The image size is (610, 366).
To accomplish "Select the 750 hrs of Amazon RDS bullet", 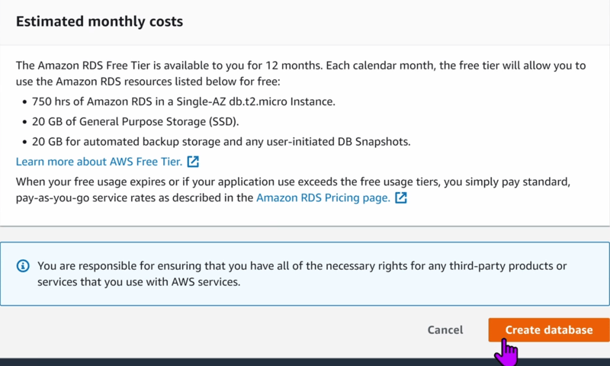I will click(183, 101).
